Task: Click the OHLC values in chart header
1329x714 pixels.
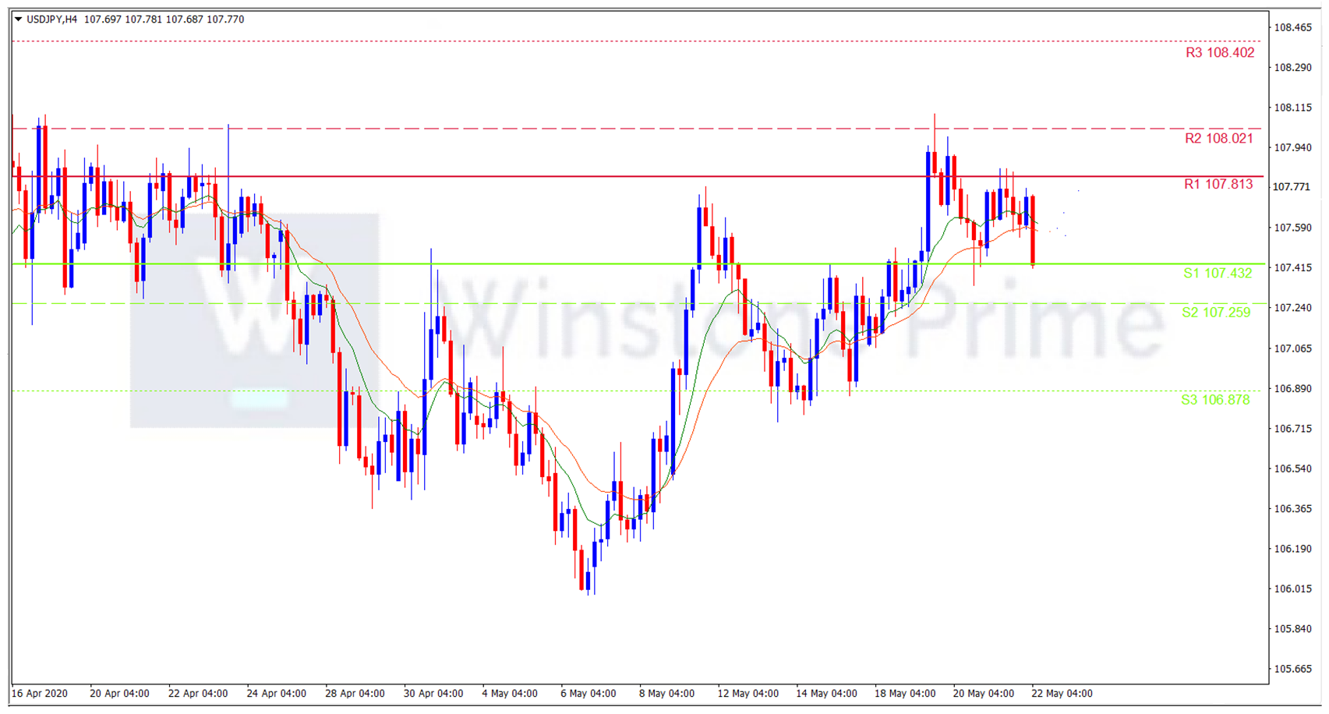Action: (164, 19)
